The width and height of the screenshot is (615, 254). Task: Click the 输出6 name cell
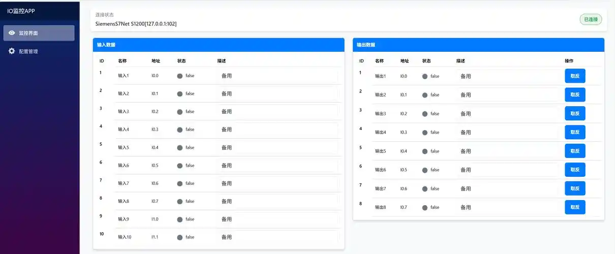point(381,170)
